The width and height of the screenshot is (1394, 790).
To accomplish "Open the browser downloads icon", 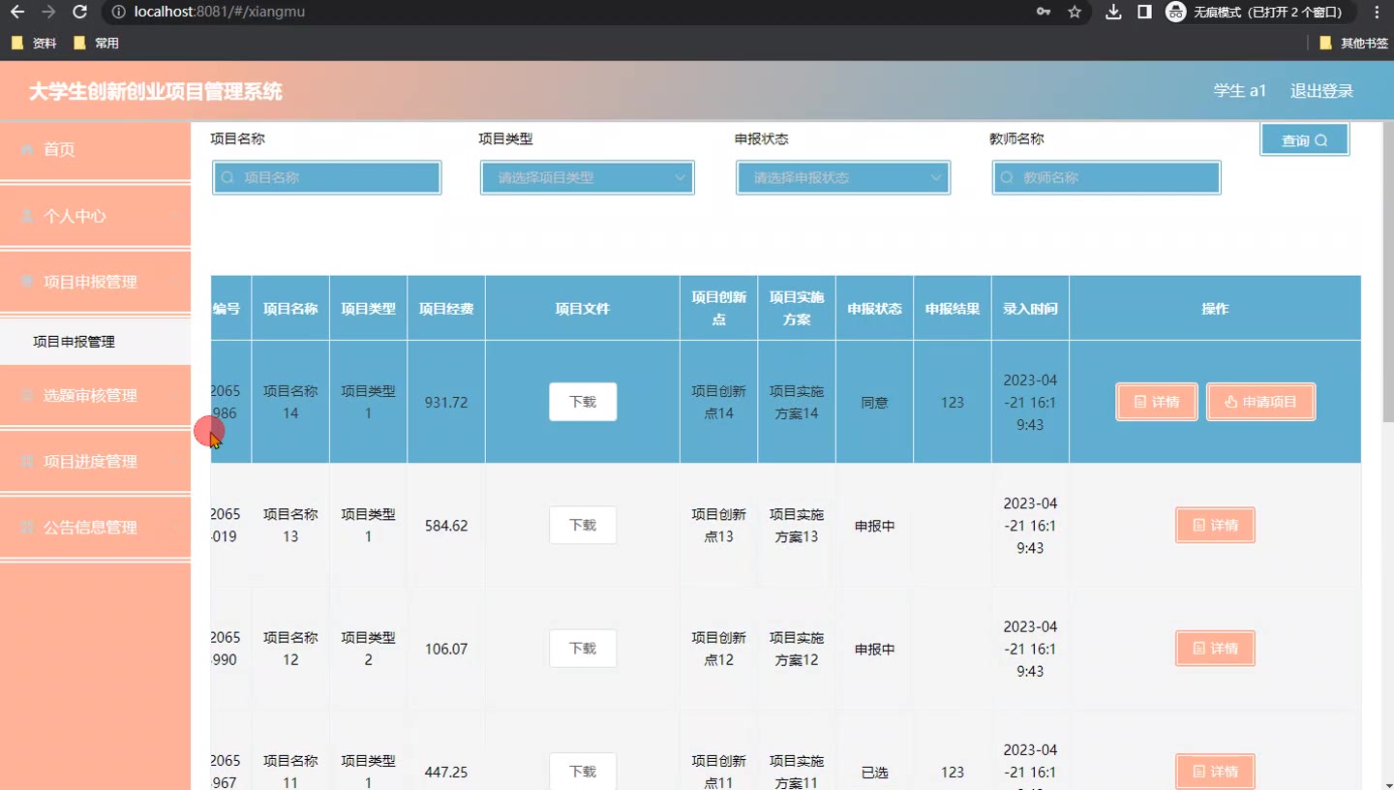I will coord(1113,13).
